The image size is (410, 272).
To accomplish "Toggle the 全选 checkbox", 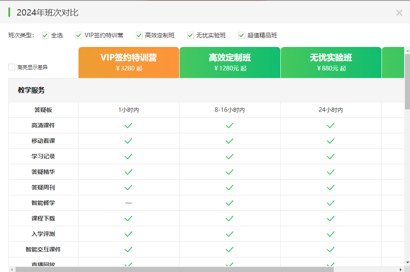I will click(45, 35).
